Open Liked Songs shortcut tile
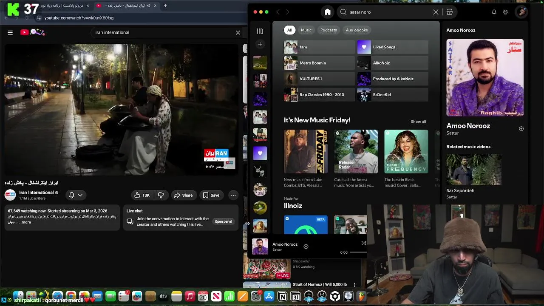Viewport: 544px width, 306px height. (393, 47)
